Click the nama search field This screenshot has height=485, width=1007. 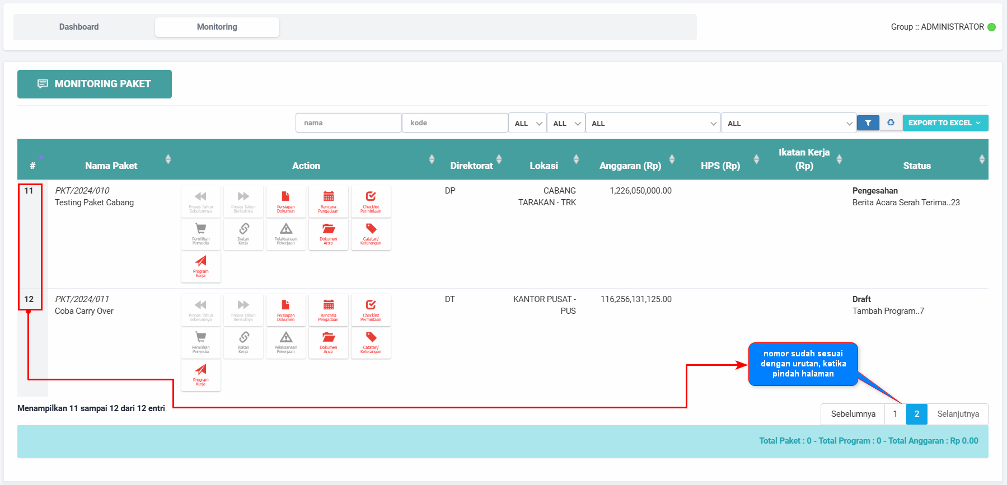tap(348, 123)
